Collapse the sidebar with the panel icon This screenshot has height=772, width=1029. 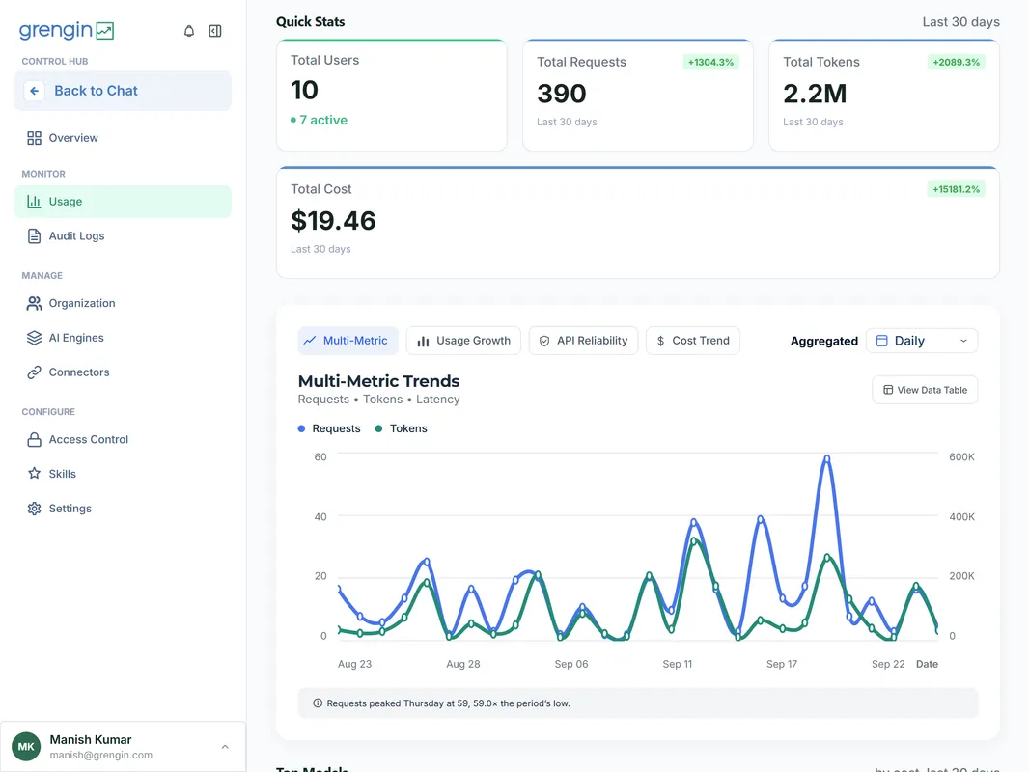coord(214,31)
